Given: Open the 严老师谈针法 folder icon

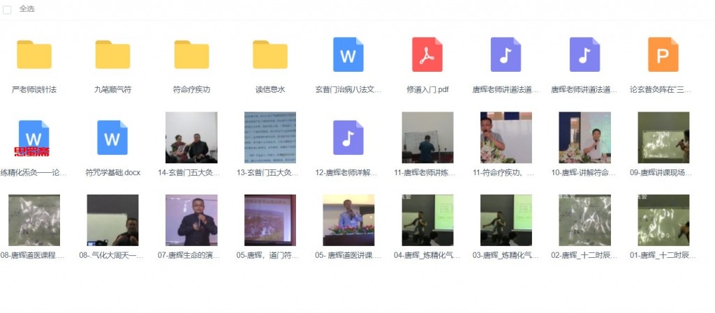Looking at the screenshot, I should click(x=34, y=54).
